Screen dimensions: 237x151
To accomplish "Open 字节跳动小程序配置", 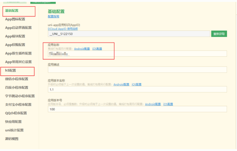I will coord(20,96).
